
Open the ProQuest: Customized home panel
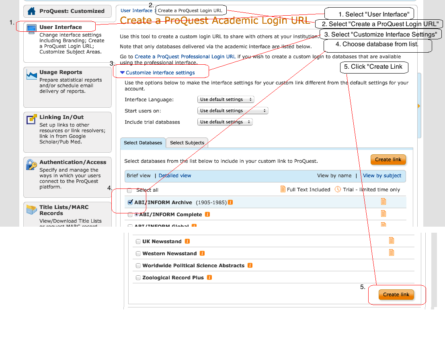pos(68,11)
